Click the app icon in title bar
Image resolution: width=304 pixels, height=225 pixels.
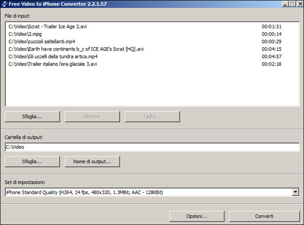[4, 4]
